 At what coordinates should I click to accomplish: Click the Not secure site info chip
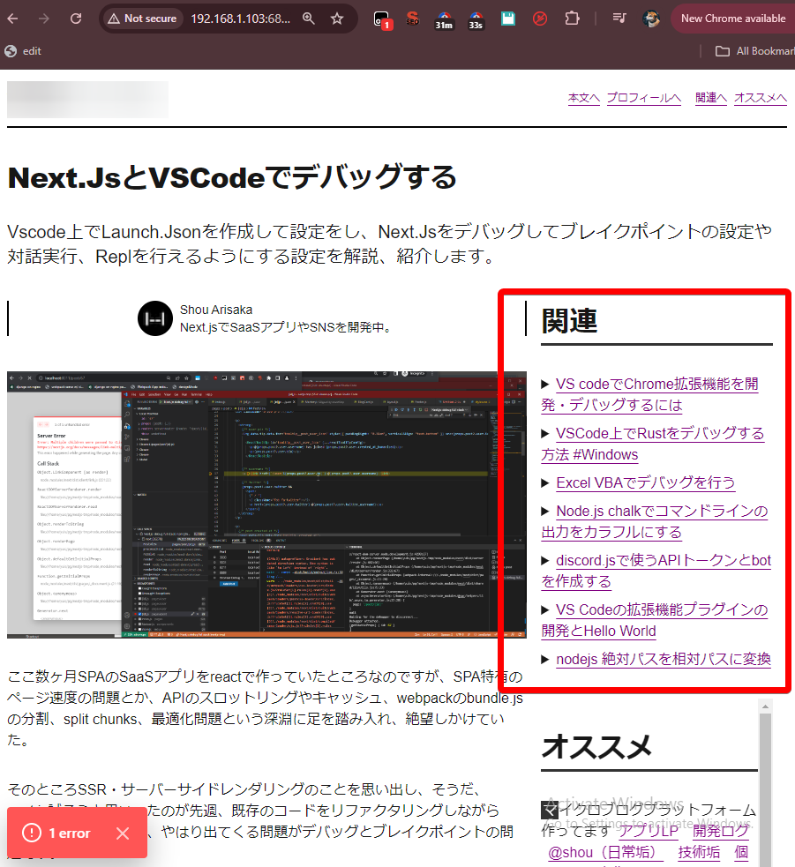(x=141, y=19)
